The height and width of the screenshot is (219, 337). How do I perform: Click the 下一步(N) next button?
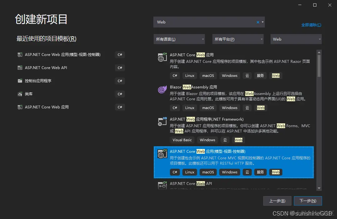pyautogui.click(x=308, y=201)
